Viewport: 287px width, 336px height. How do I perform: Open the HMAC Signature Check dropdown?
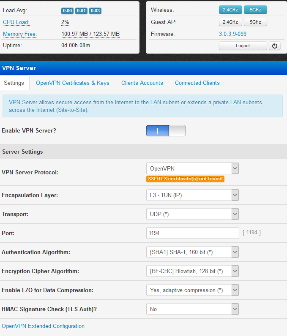192,309
